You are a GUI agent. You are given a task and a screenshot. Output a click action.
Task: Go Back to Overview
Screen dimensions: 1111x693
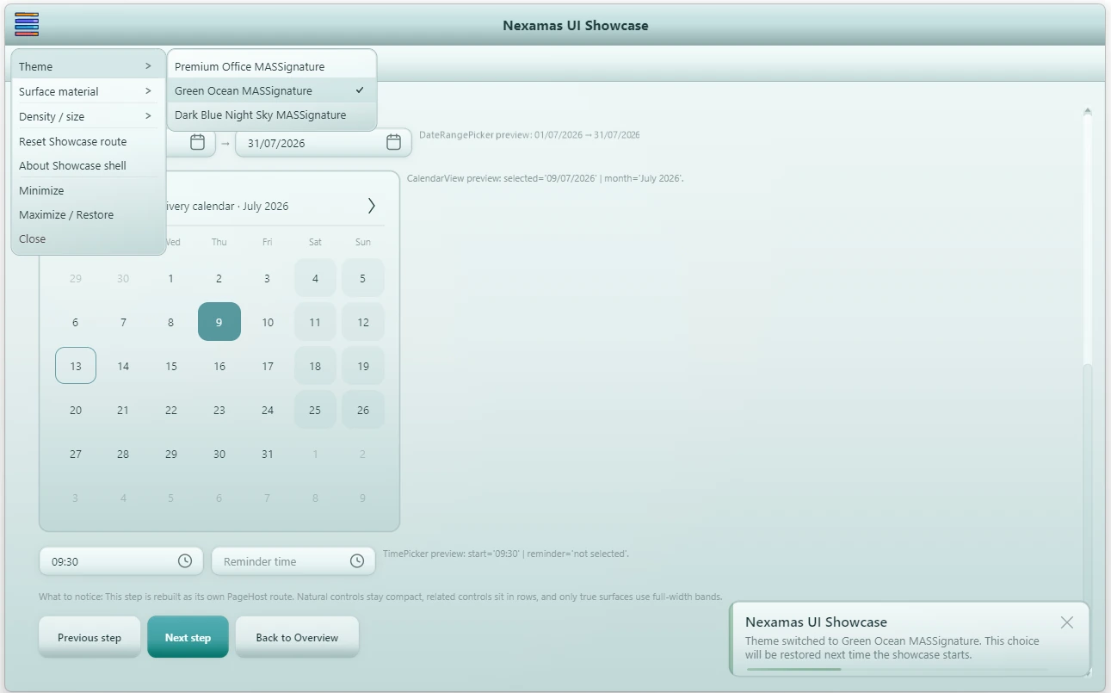coord(297,637)
